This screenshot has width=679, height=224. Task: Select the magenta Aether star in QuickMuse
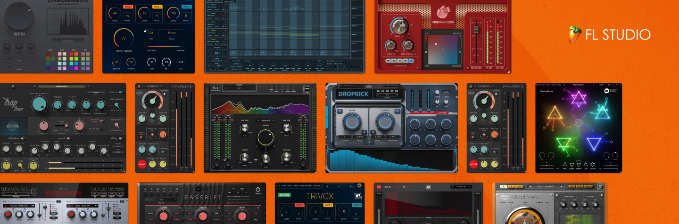tap(578, 99)
